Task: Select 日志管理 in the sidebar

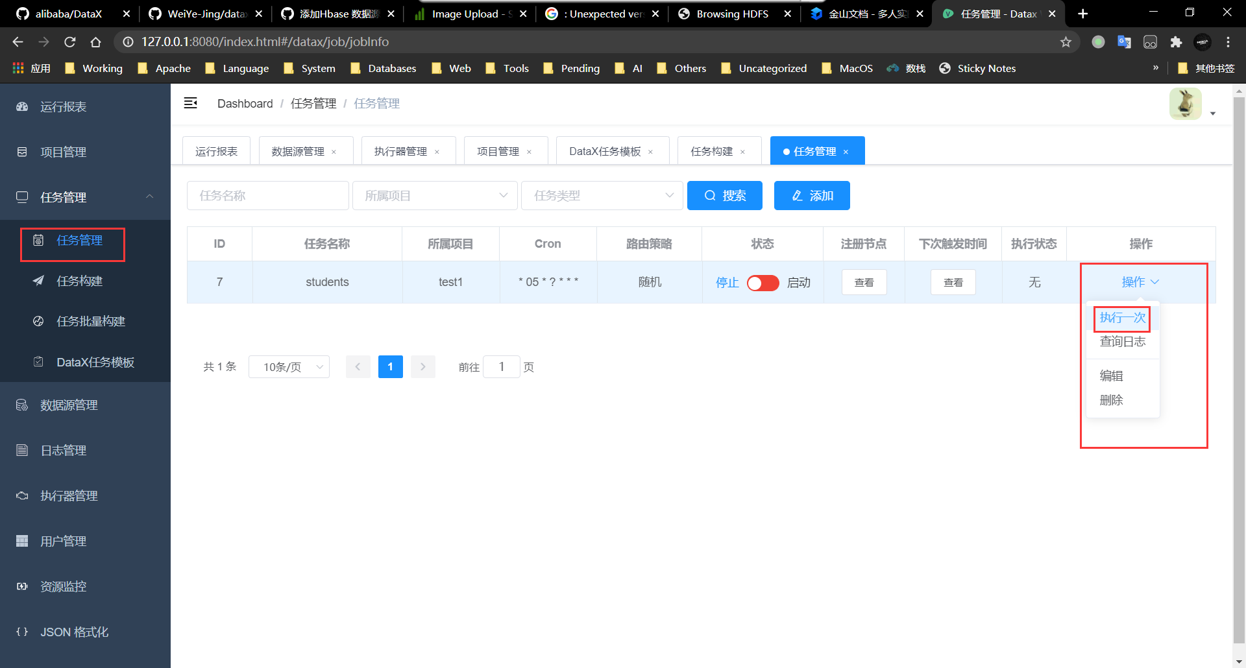Action: (64, 449)
